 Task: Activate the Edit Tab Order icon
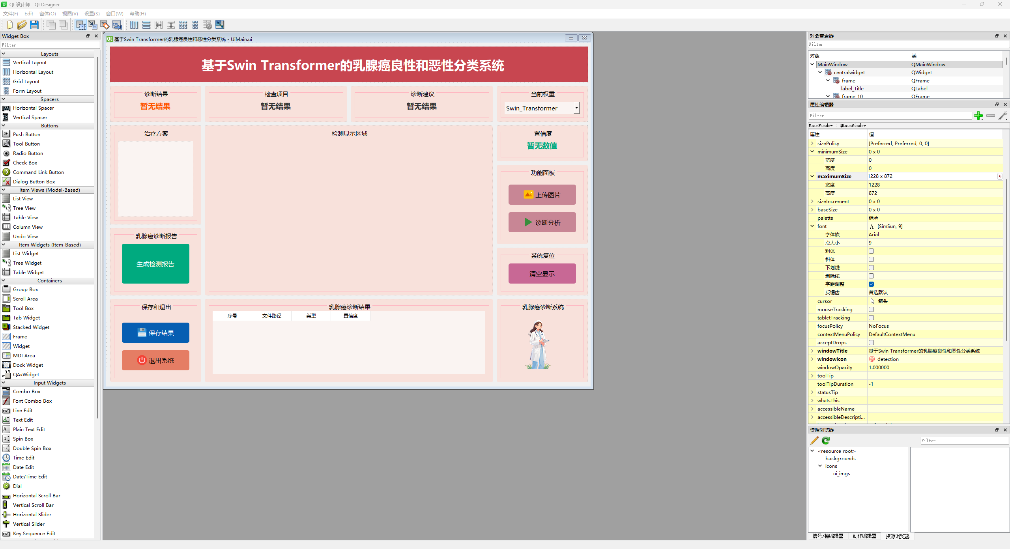point(117,25)
